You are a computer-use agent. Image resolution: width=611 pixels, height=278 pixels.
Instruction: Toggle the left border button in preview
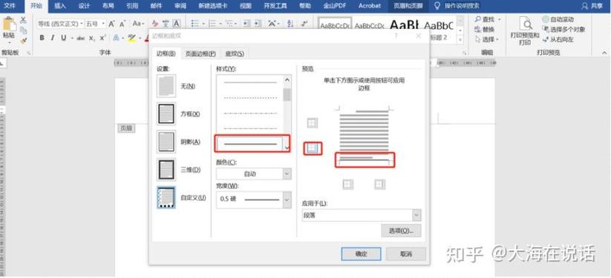tap(348, 185)
